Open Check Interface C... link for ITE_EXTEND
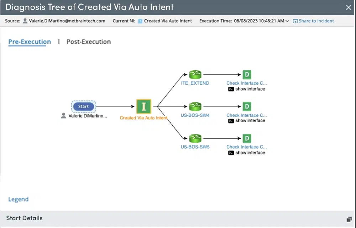This screenshot has width=356, height=228. tap(247, 83)
